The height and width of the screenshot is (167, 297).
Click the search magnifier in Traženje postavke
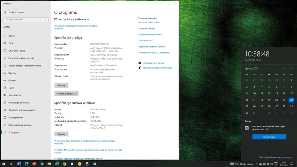point(46,19)
